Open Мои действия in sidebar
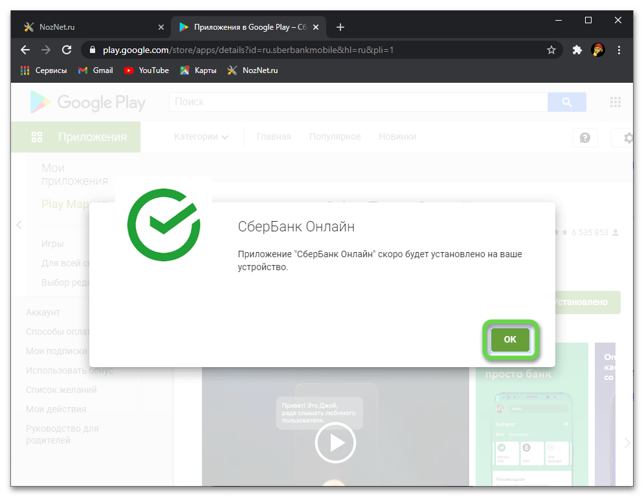 tap(56, 409)
